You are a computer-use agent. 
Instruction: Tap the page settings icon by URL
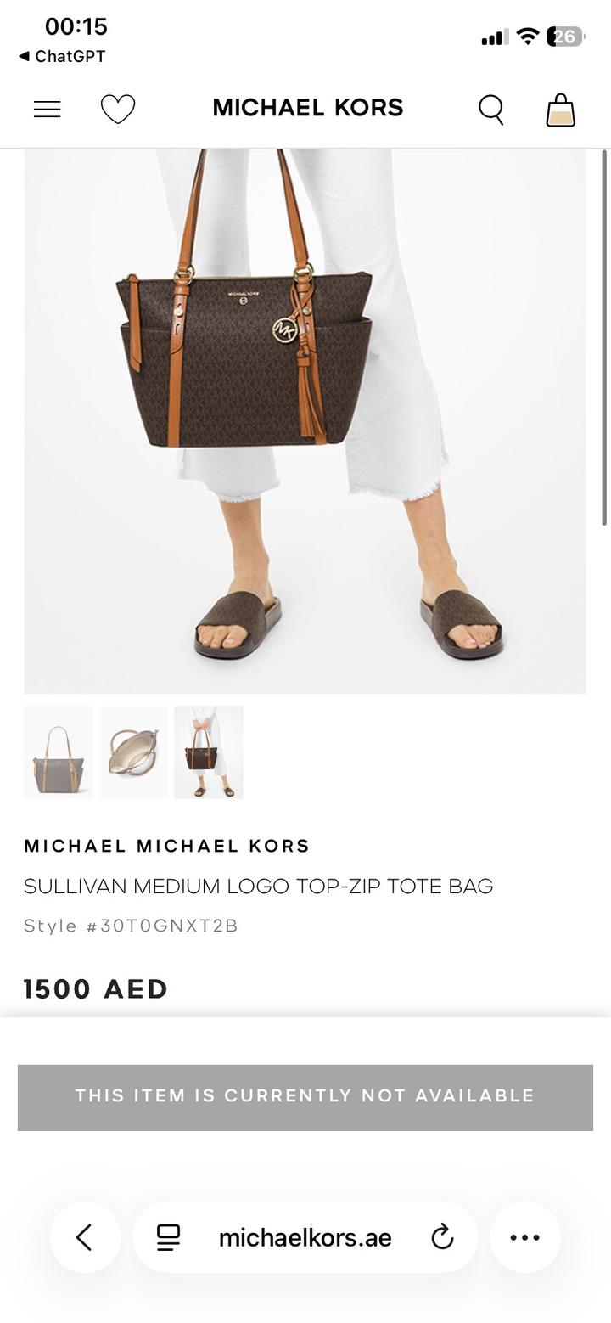168,1237
